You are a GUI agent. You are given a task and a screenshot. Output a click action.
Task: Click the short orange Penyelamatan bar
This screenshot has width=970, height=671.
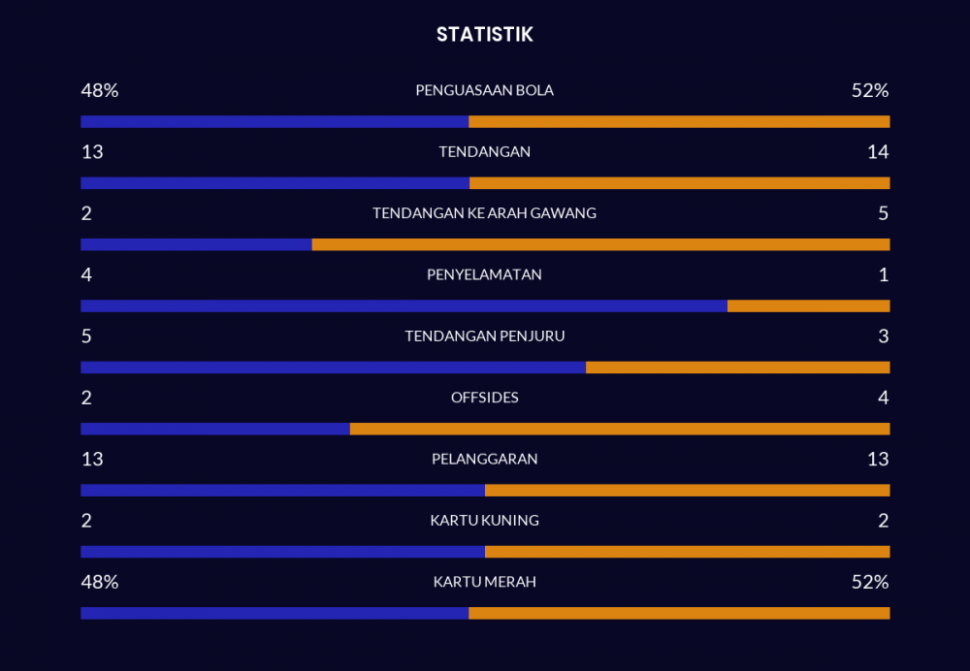[x=809, y=305]
